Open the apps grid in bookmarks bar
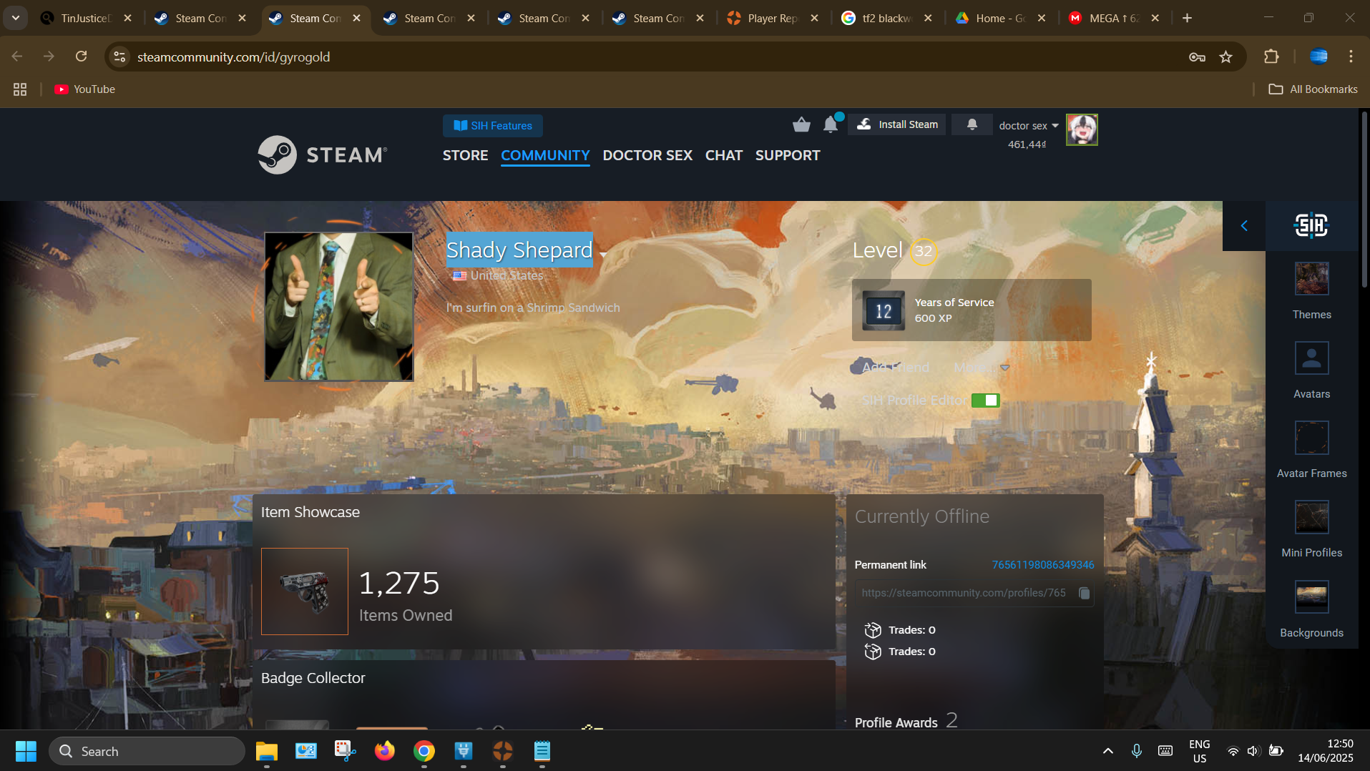Viewport: 1370px width, 771px height. tap(20, 89)
